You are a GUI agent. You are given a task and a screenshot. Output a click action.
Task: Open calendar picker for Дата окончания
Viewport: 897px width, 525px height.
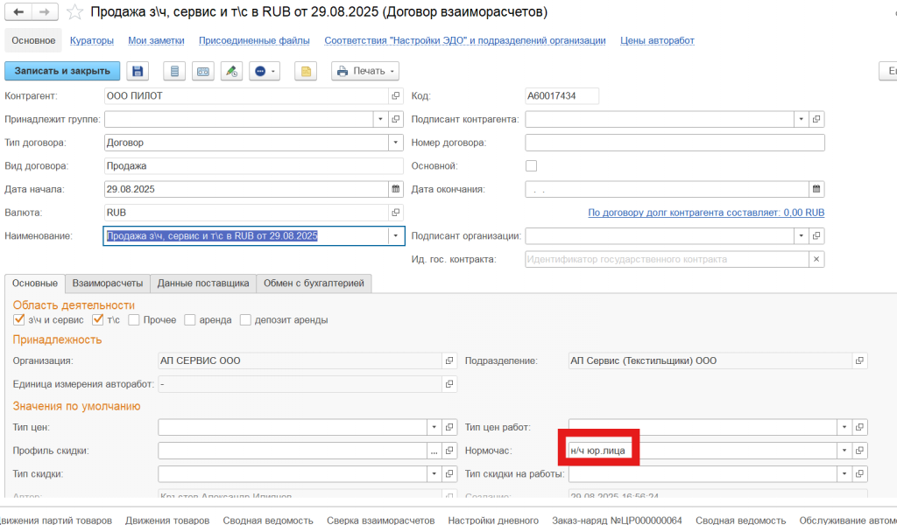[x=816, y=189]
